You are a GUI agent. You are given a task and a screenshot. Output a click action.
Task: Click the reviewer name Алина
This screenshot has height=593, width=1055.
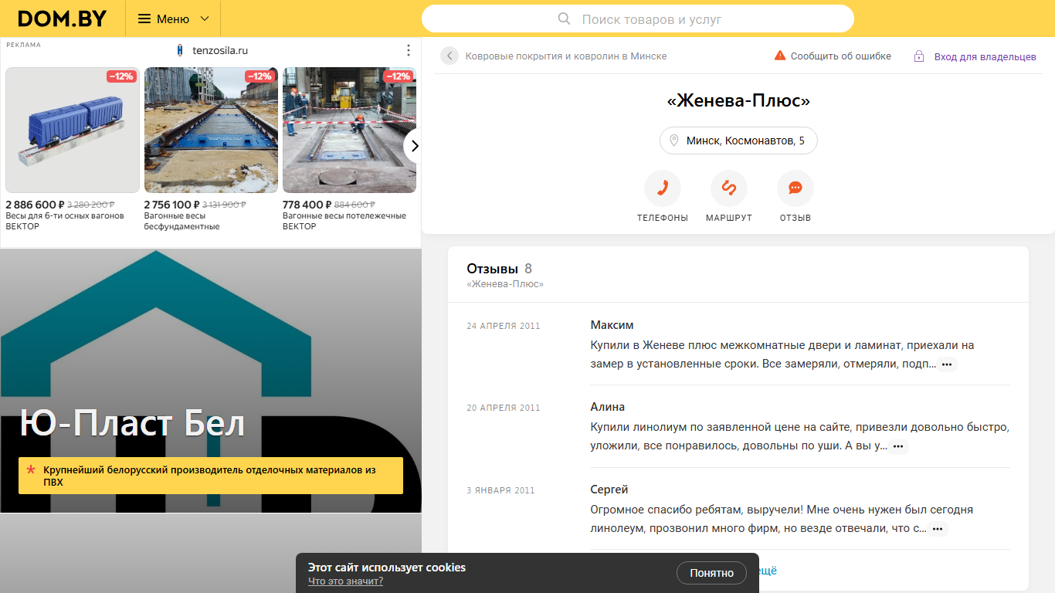click(x=608, y=407)
